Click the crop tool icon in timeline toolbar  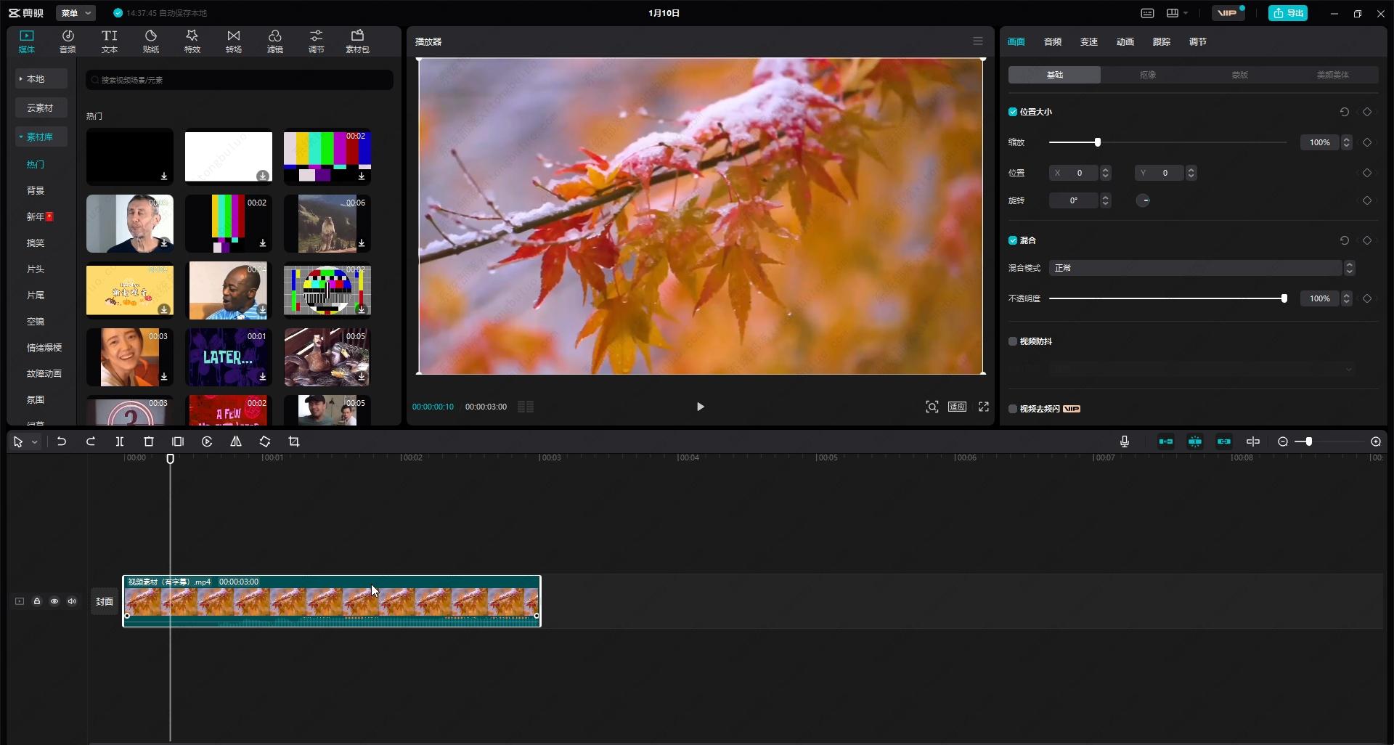pyautogui.click(x=294, y=441)
